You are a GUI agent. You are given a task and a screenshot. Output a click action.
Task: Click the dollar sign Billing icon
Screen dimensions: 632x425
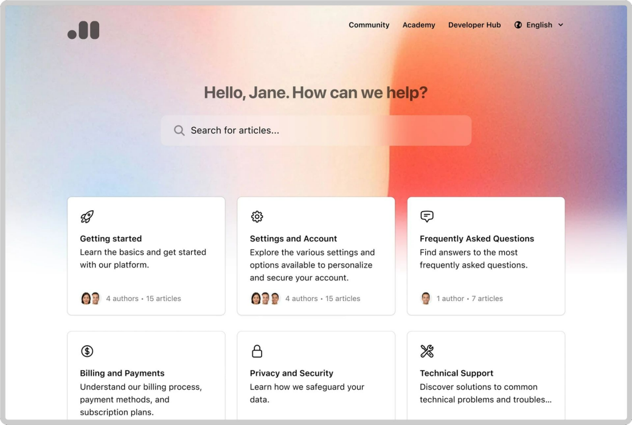point(87,351)
